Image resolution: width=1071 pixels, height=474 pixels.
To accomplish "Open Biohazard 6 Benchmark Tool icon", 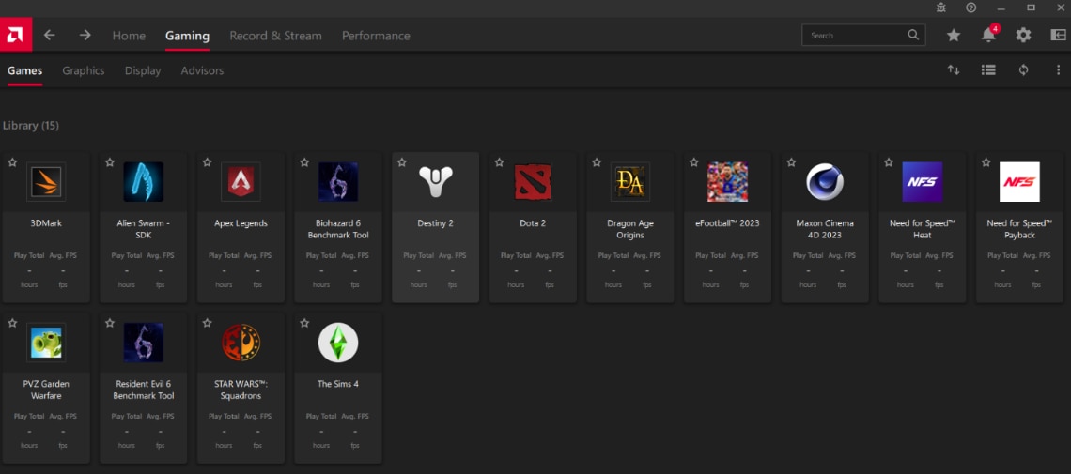I will [338, 182].
